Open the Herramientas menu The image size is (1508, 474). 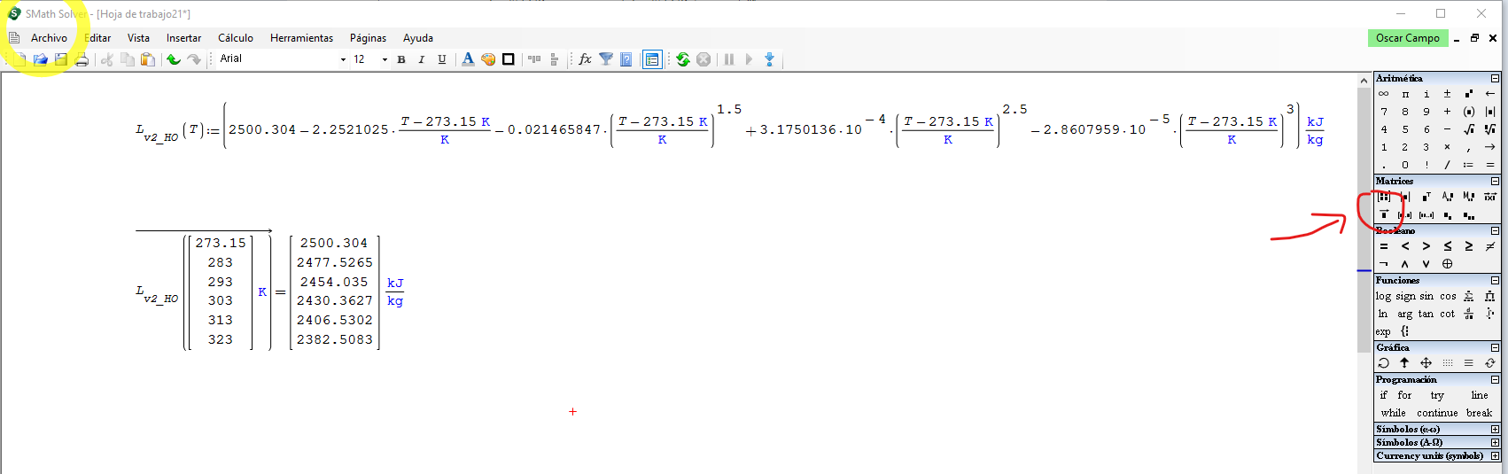(x=301, y=38)
